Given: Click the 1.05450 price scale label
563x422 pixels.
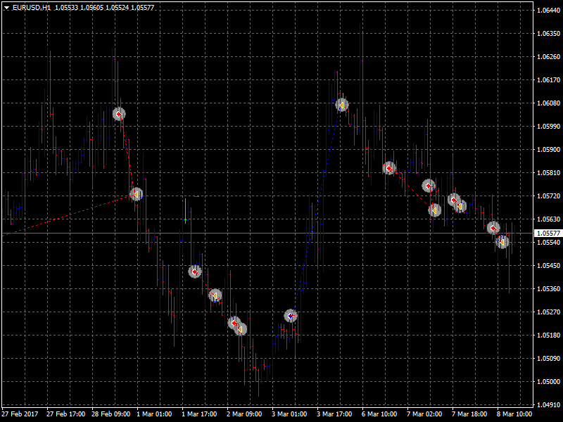Looking at the screenshot, I should 548,266.
